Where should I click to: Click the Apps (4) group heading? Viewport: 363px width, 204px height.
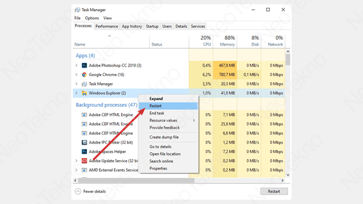pyautogui.click(x=85, y=56)
